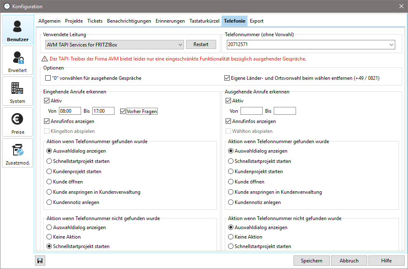Click the incoming calls Von time field

coord(70,111)
